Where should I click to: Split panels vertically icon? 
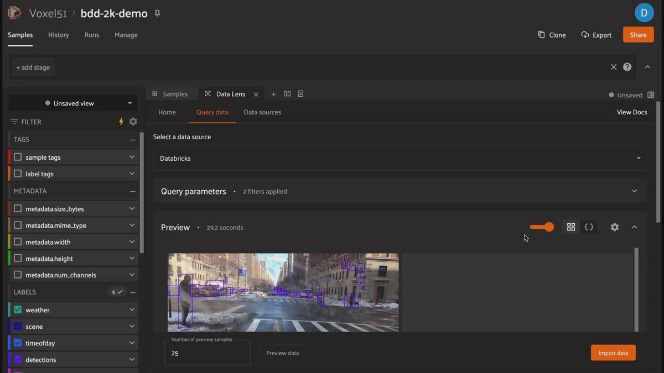300,94
